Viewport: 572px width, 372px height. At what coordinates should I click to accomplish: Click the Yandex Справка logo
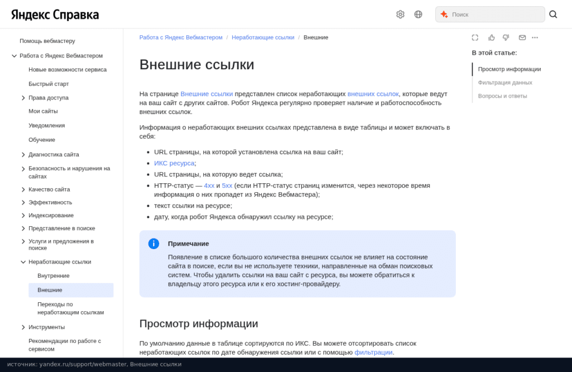tap(55, 15)
